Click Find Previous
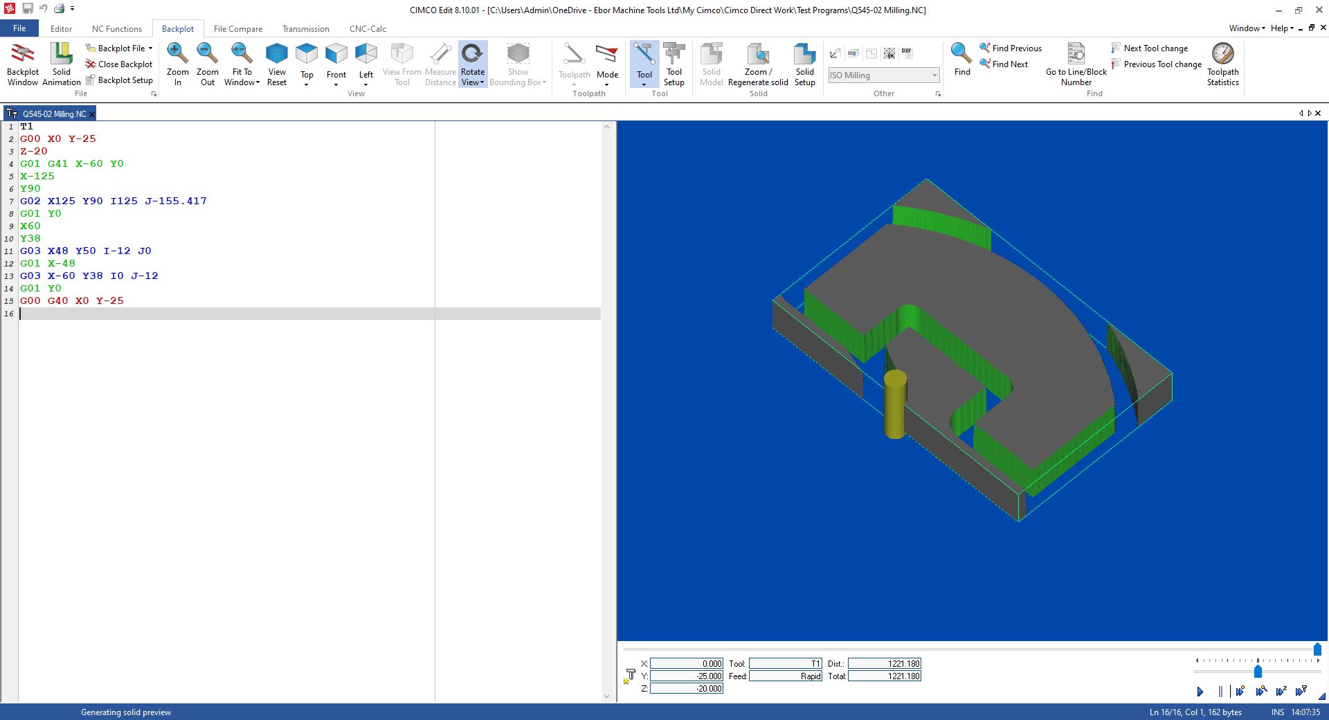 point(1011,48)
